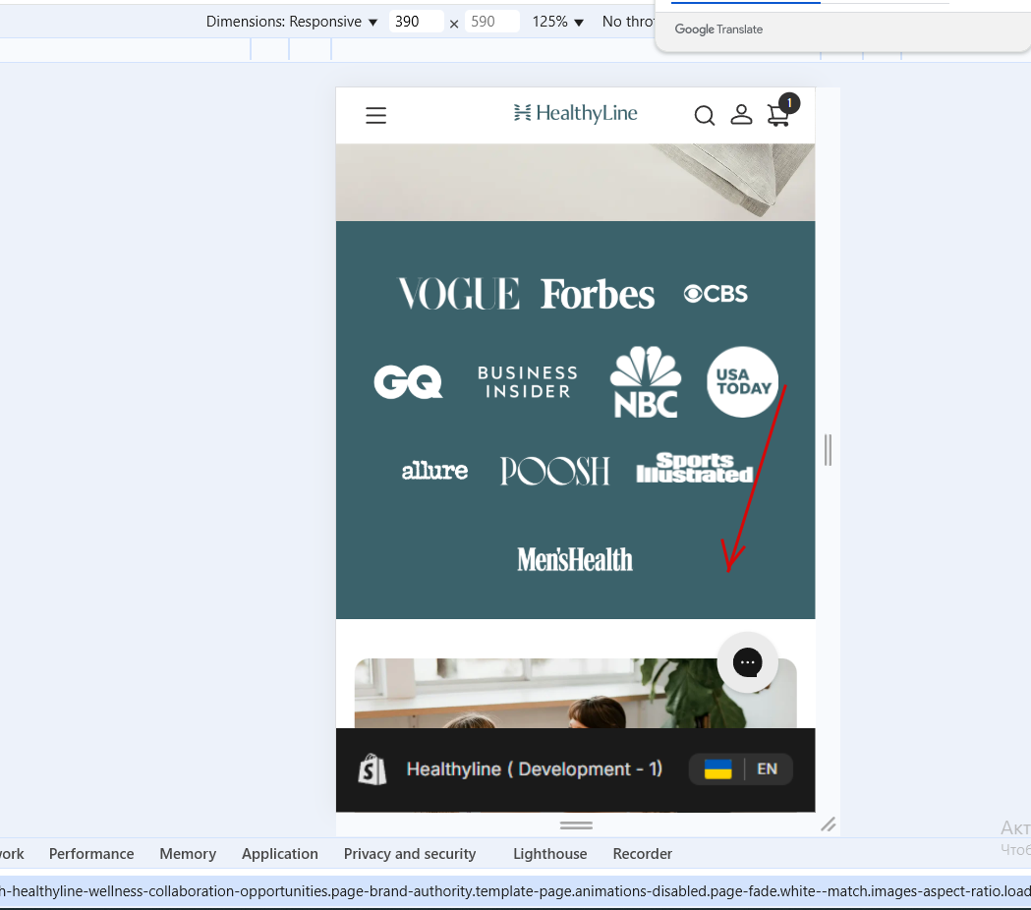Screen dimensions: 1031x910
Task: Click the HealthyLine logo
Action: pyautogui.click(x=575, y=113)
